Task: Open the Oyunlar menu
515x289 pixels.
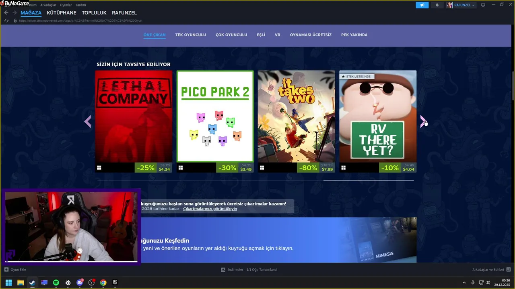Action: pyautogui.click(x=66, y=5)
